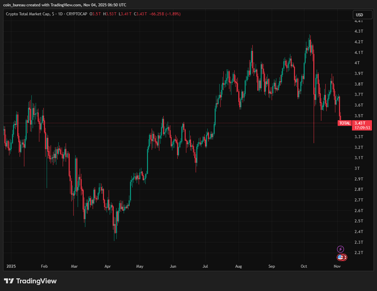Click the 4.3T level on price scale
The image size is (377, 291).
point(358,32)
